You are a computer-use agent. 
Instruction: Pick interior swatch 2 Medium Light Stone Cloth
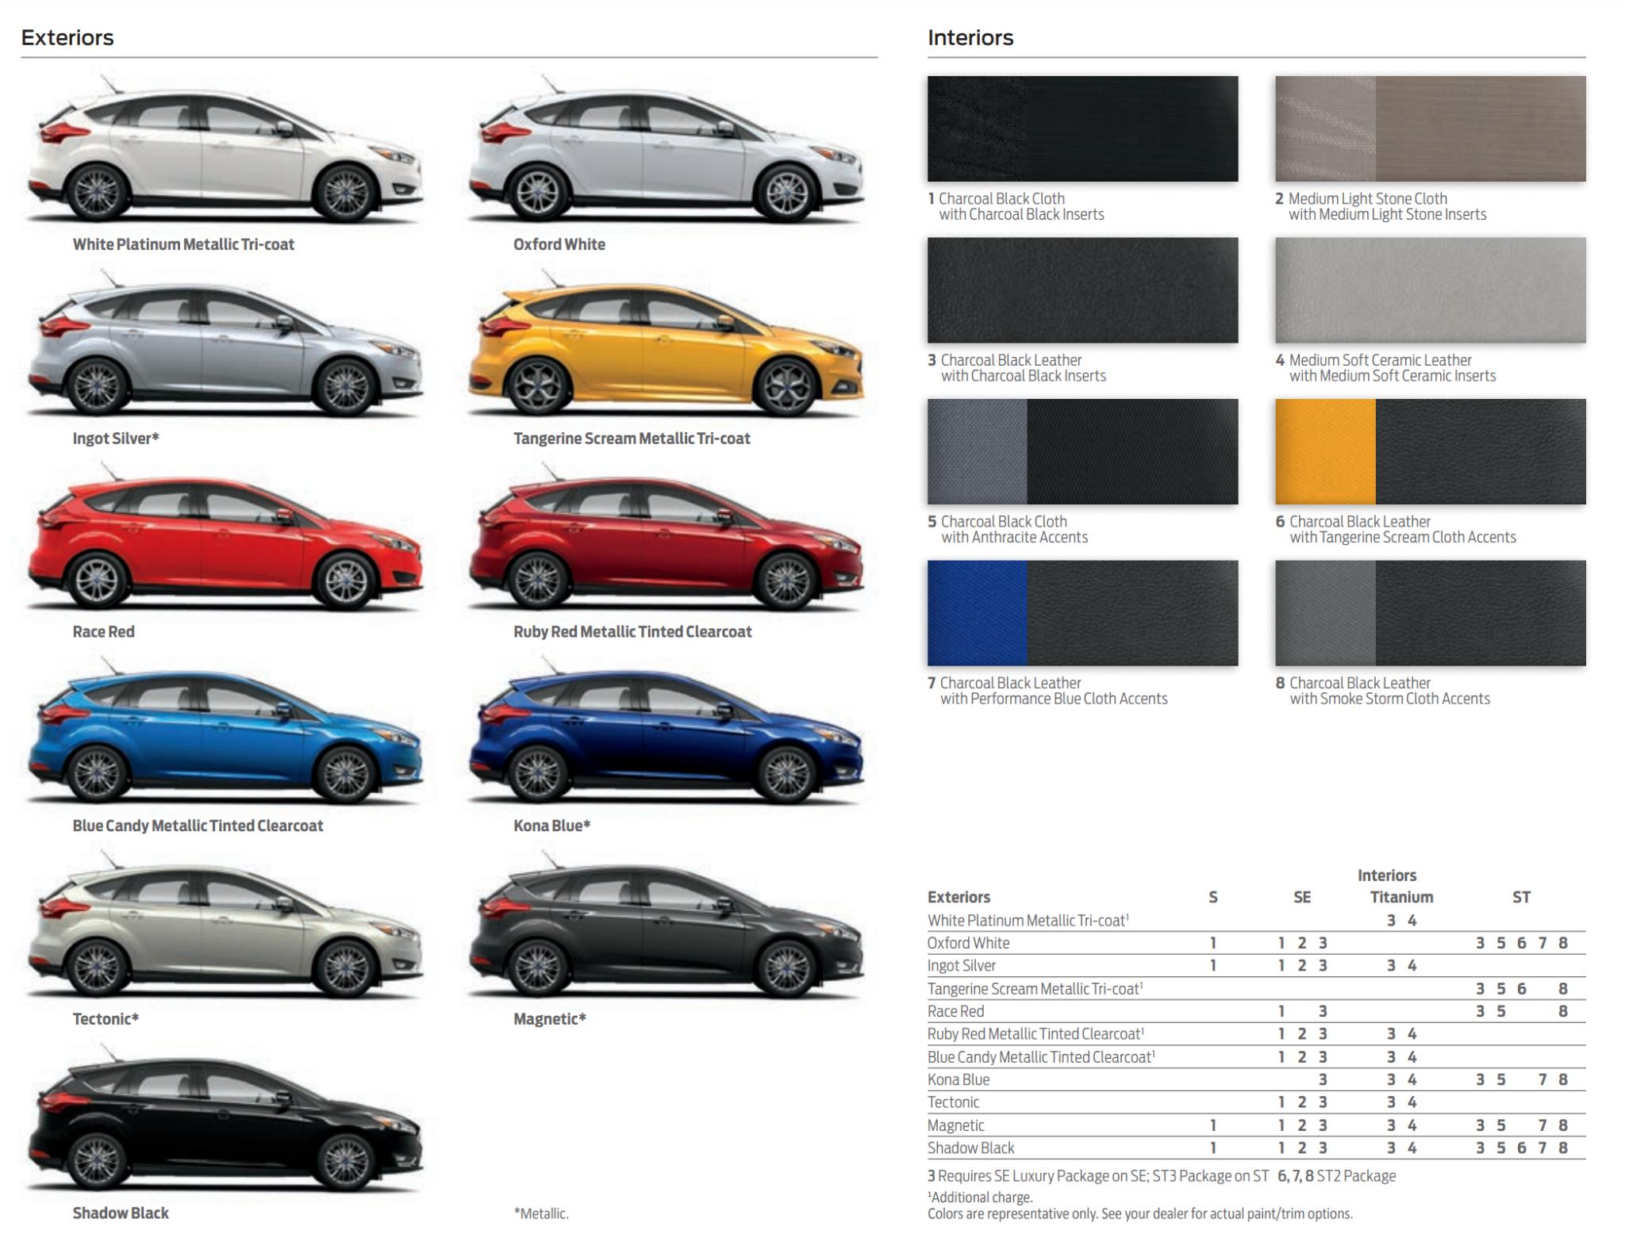click(x=1431, y=128)
